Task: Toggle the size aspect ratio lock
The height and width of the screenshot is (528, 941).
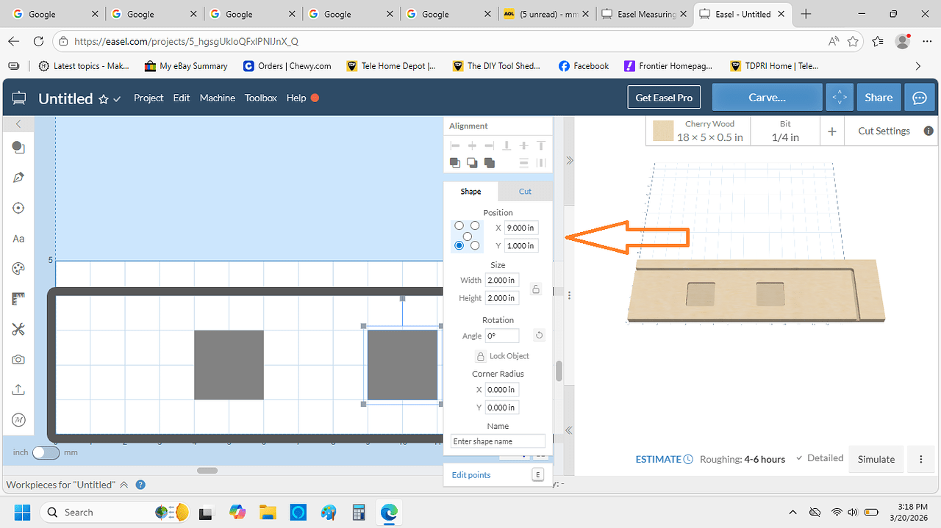Action: (536, 289)
